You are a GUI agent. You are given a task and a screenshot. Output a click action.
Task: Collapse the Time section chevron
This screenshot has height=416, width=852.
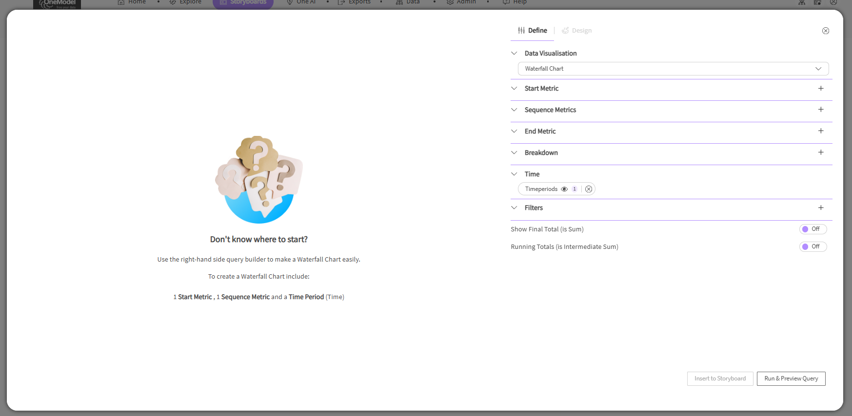click(514, 174)
